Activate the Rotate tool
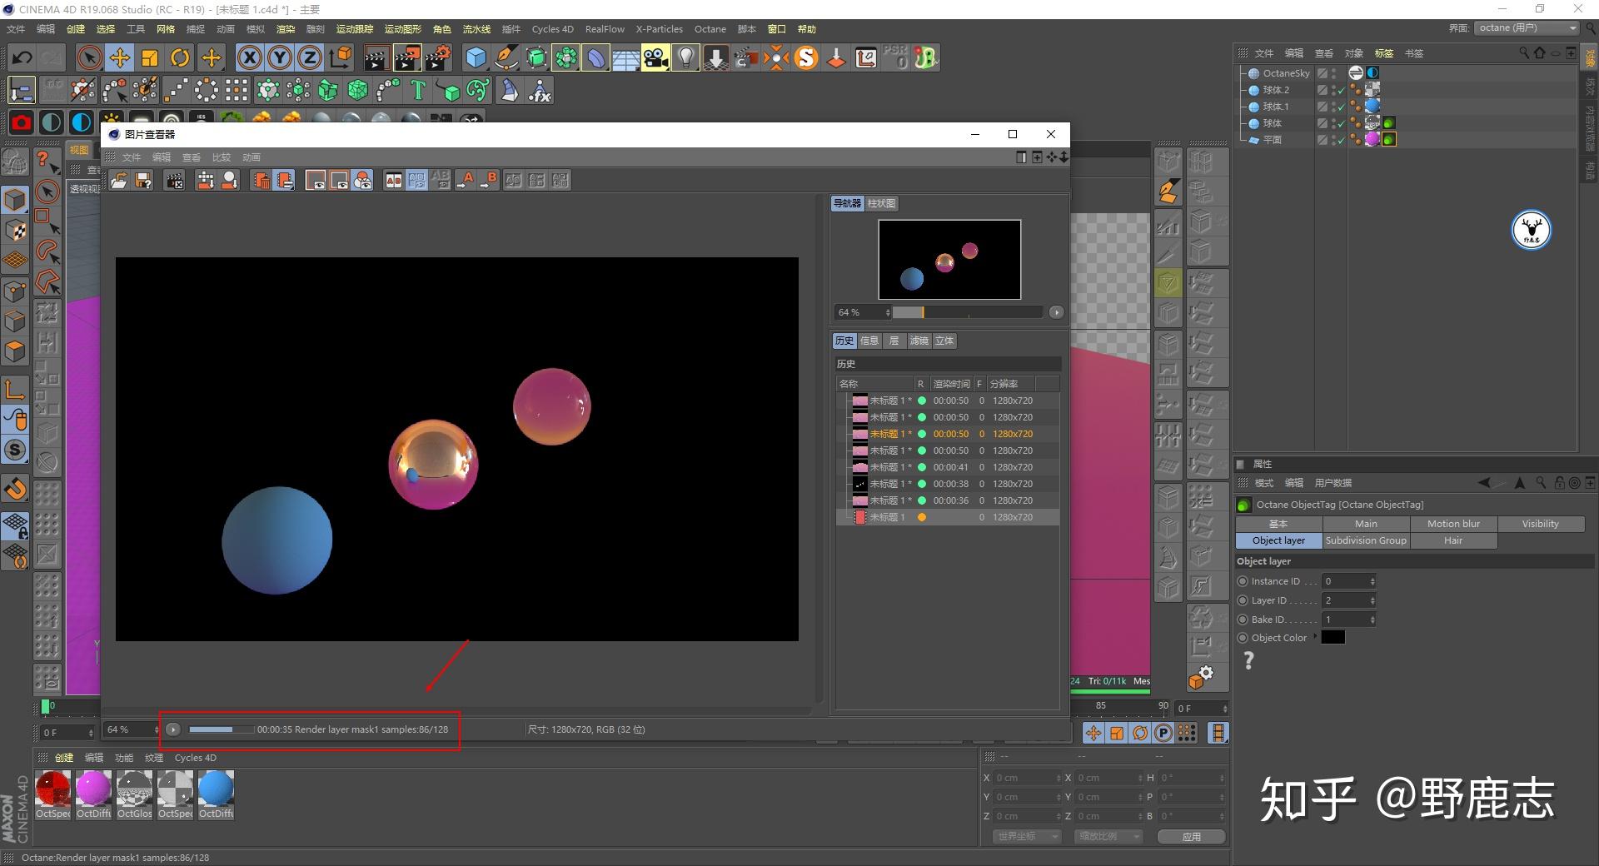The image size is (1599, 866). point(180,57)
